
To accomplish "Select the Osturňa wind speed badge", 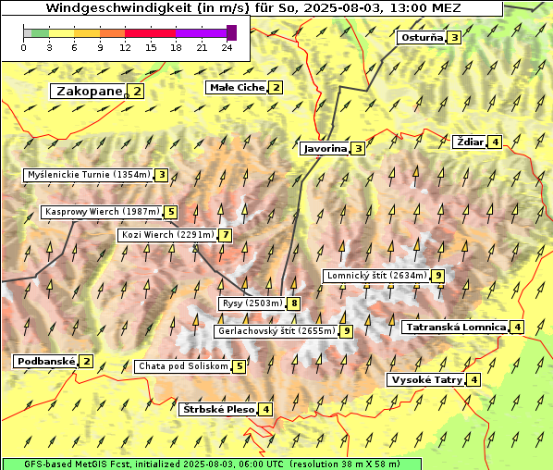I will [454, 37].
